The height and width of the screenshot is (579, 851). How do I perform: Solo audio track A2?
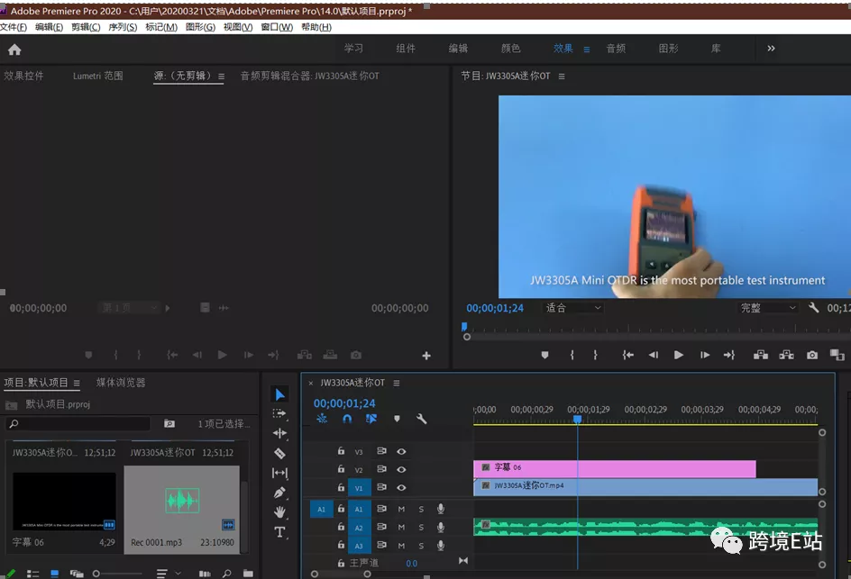click(421, 527)
